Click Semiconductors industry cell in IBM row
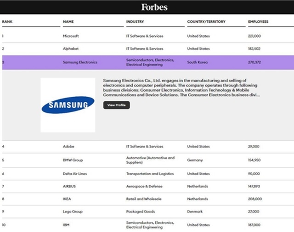The height and width of the screenshot is (232, 294). pos(150,225)
